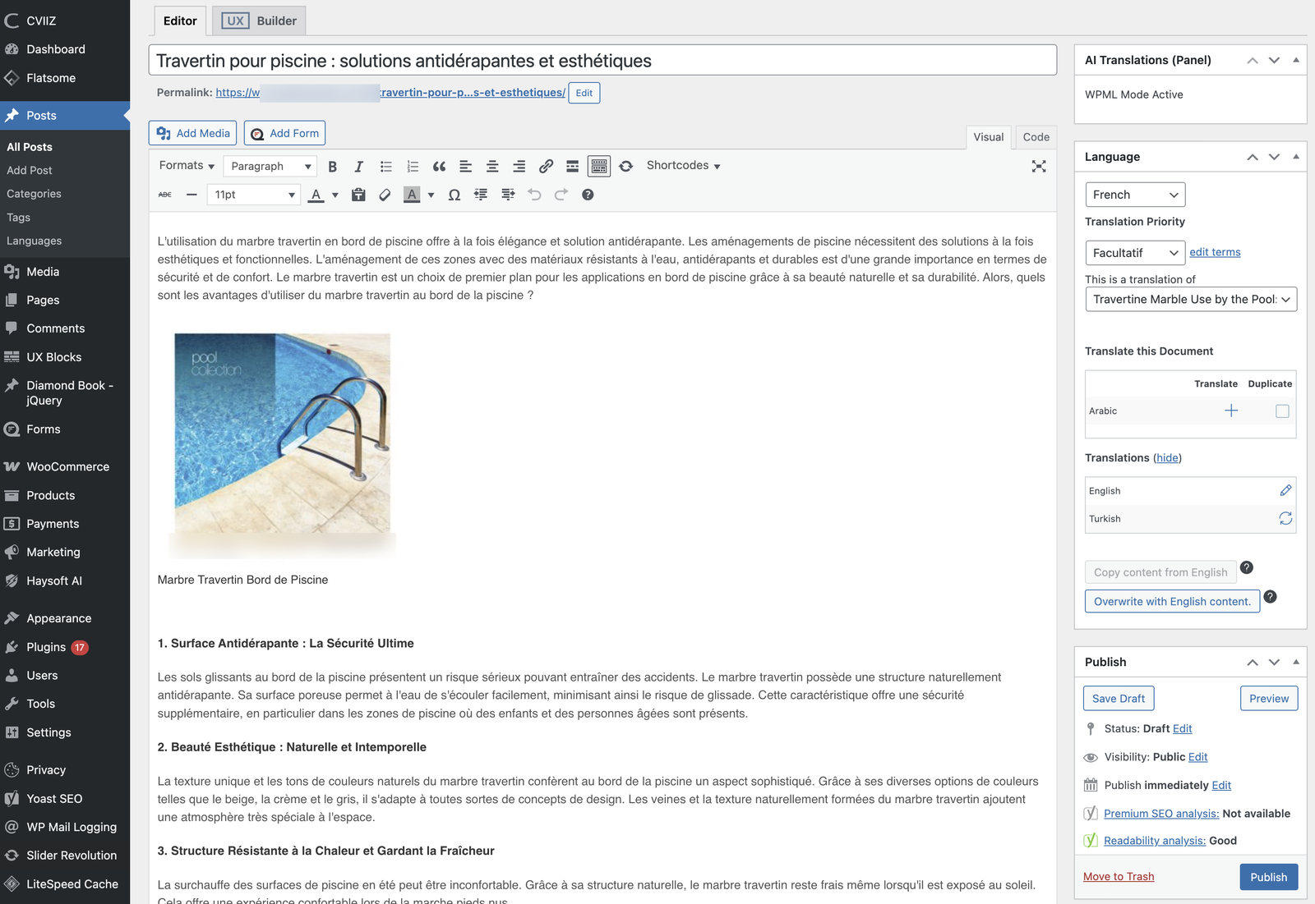Click the Move to Trash link
1315x904 pixels.
click(1119, 877)
